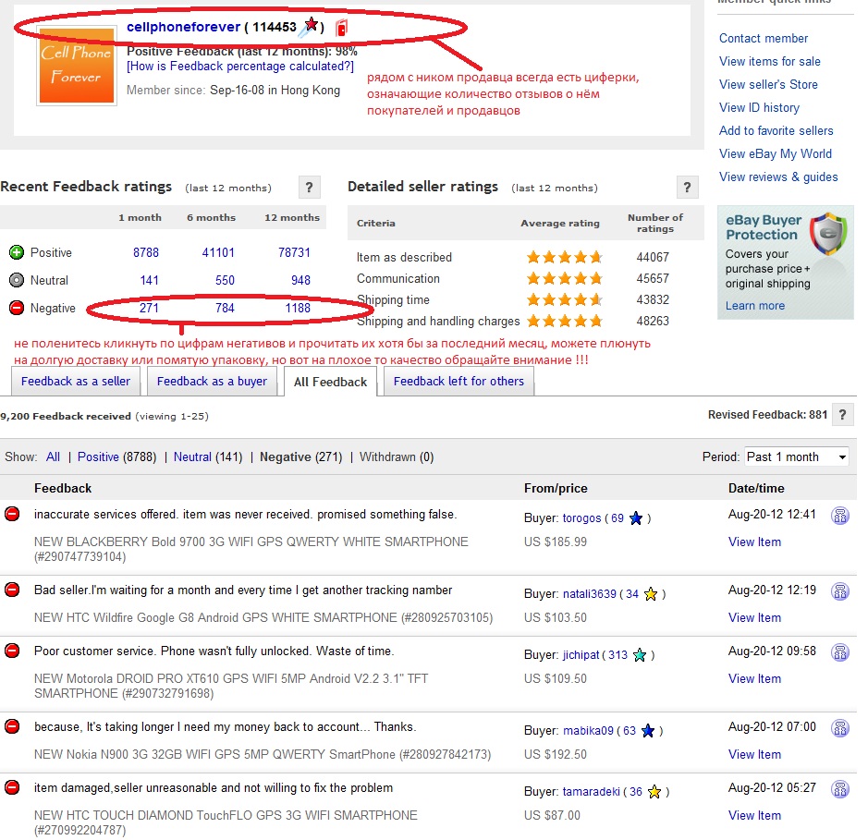This screenshot has height=840, width=868.
Task: Open buyer natali3639 profile
Action: tap(590, 594)
